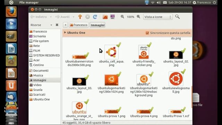The image size is (222, 125).
Task: Launch GIMP from the launcher
Action: (x=11, y=36)
